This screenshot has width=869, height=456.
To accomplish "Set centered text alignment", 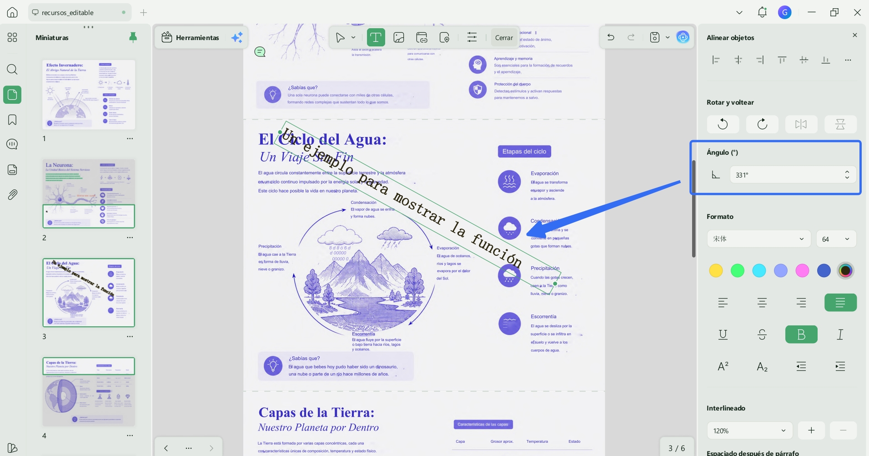I will [762, 303].
